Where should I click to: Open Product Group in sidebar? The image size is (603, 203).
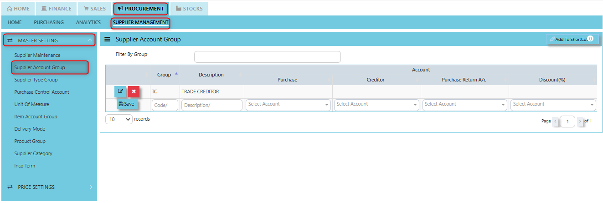30,141
